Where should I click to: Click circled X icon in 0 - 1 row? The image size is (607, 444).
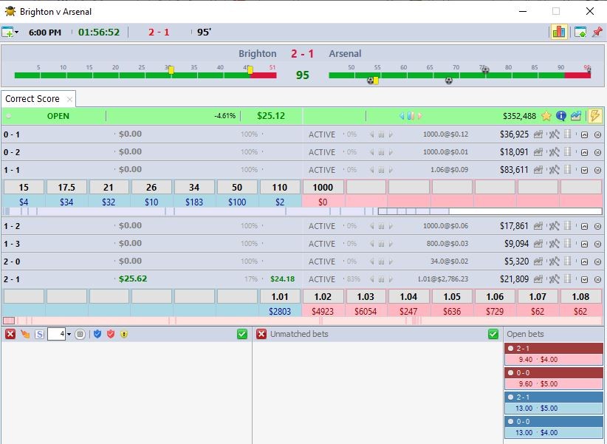[x=597, y=135]
